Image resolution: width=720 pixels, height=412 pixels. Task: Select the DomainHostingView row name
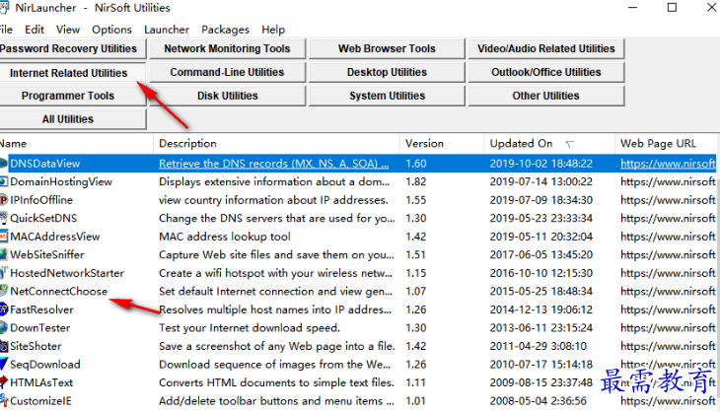point(61,181)
